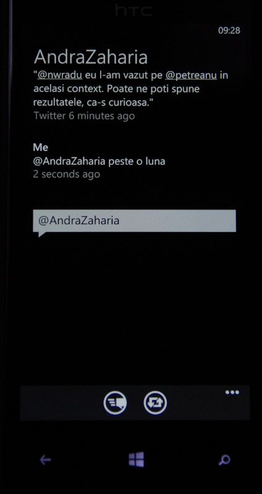The image size is (262, 494).
Task: Tap the 09:28 clock in status bar
Action: pos(229,30)
